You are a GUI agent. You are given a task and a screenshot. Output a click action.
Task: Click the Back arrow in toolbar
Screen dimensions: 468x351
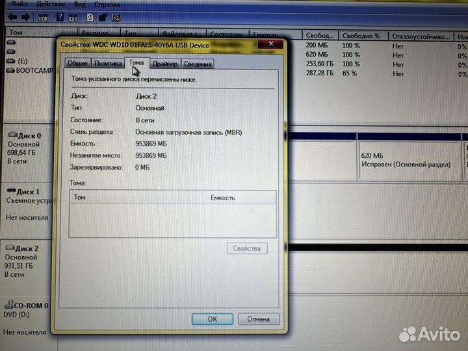(12, 17)
